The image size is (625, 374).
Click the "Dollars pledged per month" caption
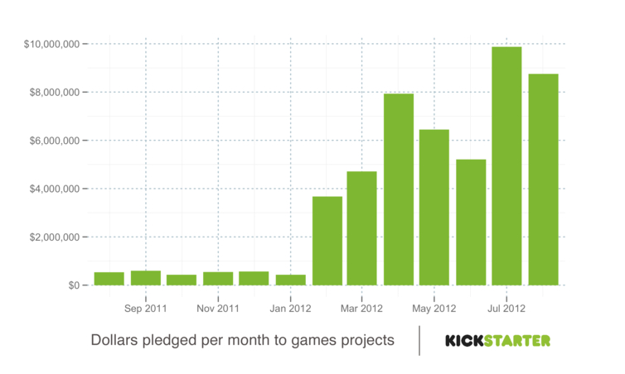click(241, 340)
